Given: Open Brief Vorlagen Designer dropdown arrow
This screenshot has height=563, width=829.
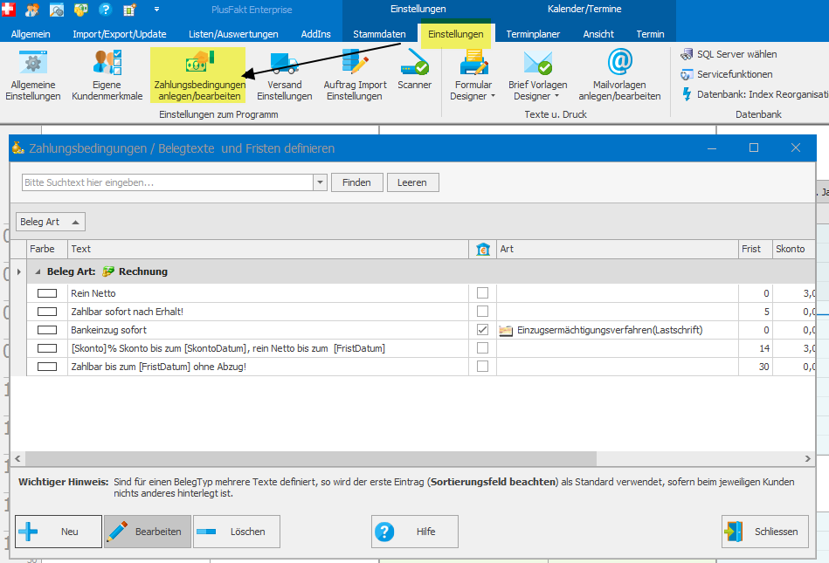Looking at the screenshot, I should (x=556, y=96).
